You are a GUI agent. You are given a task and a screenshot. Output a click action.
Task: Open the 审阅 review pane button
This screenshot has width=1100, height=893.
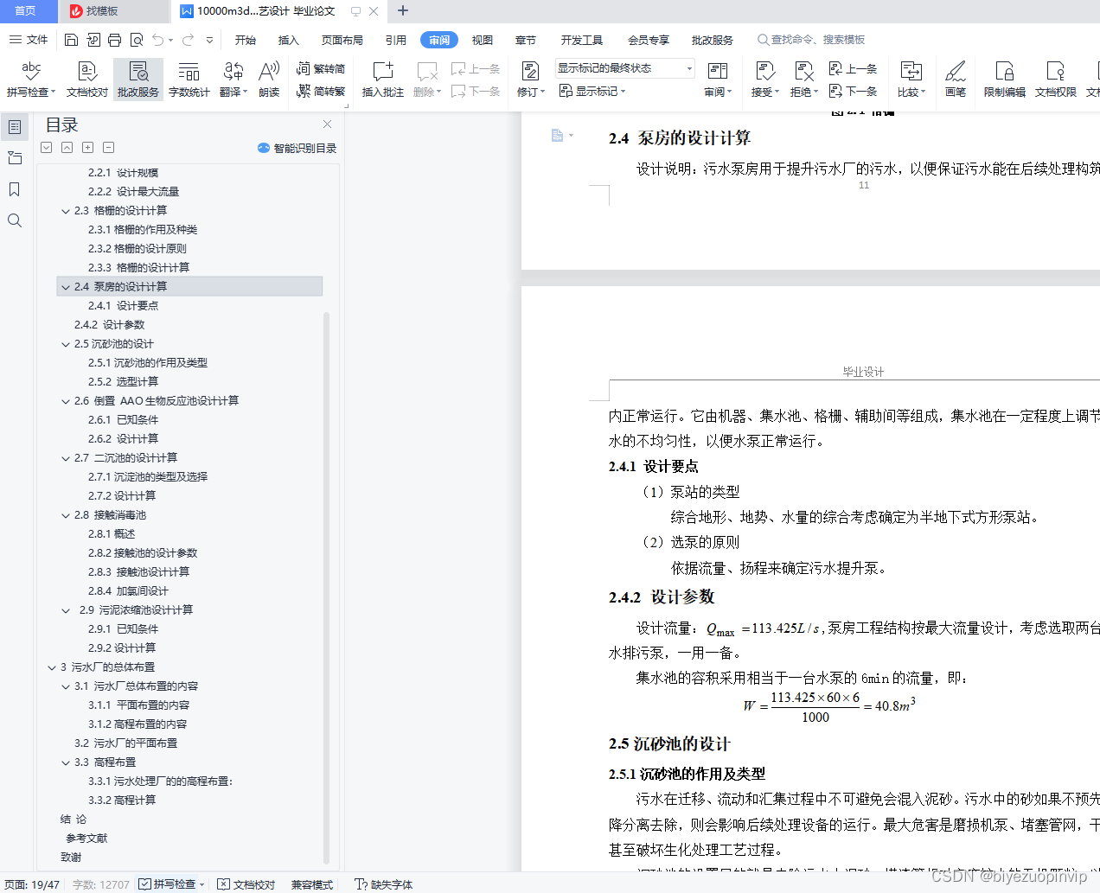click(718, 79)
